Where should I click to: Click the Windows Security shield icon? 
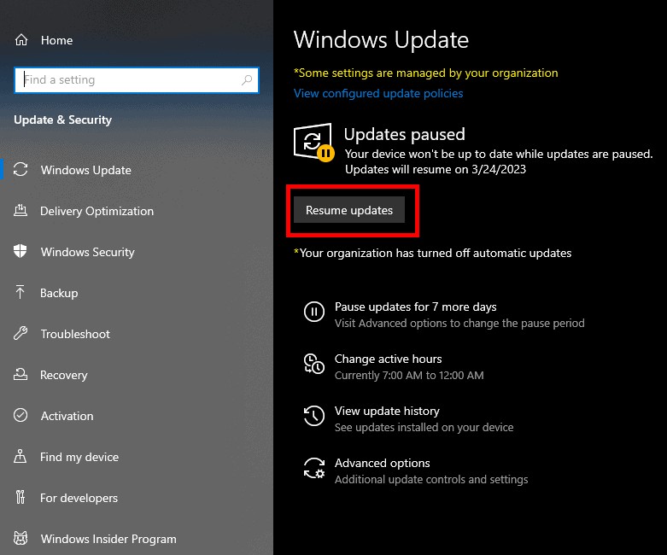tap(20, 251)
